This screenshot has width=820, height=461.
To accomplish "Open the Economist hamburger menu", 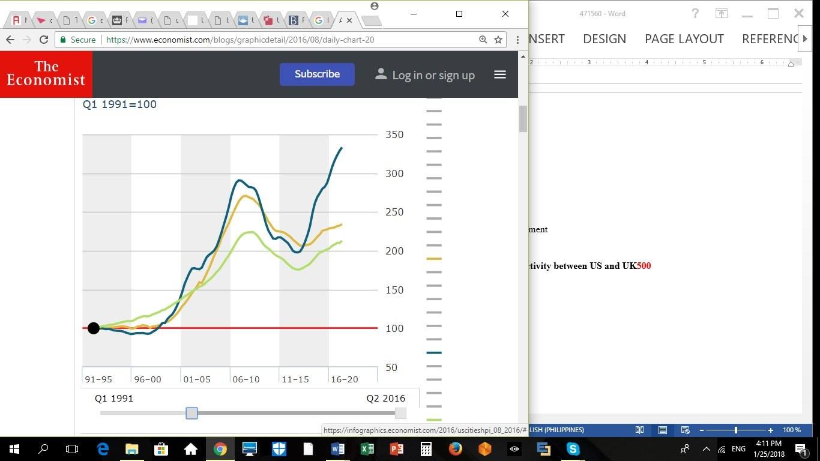I will pos(499,74).
